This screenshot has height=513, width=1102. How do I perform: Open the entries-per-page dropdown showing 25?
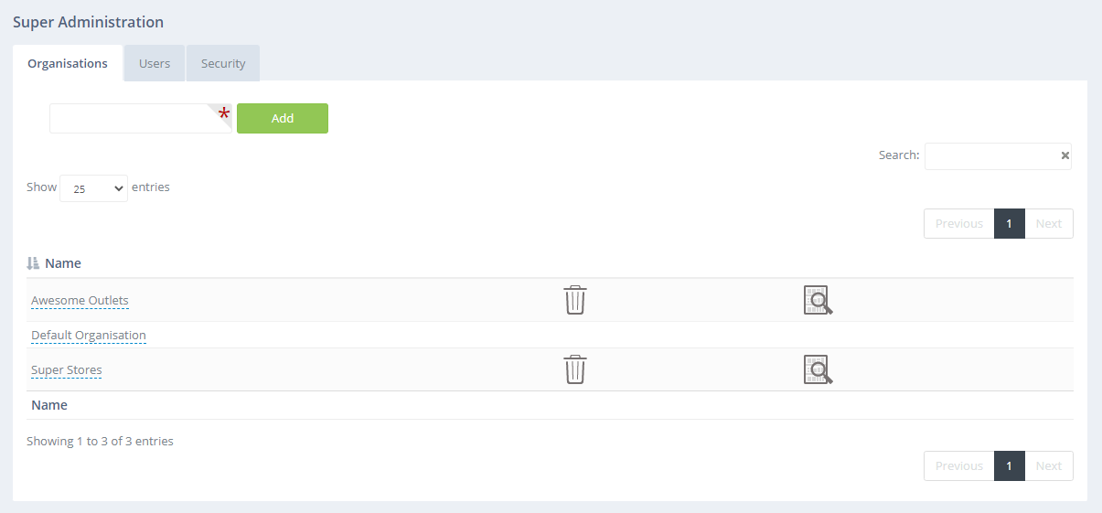click(x=93, y=188)
